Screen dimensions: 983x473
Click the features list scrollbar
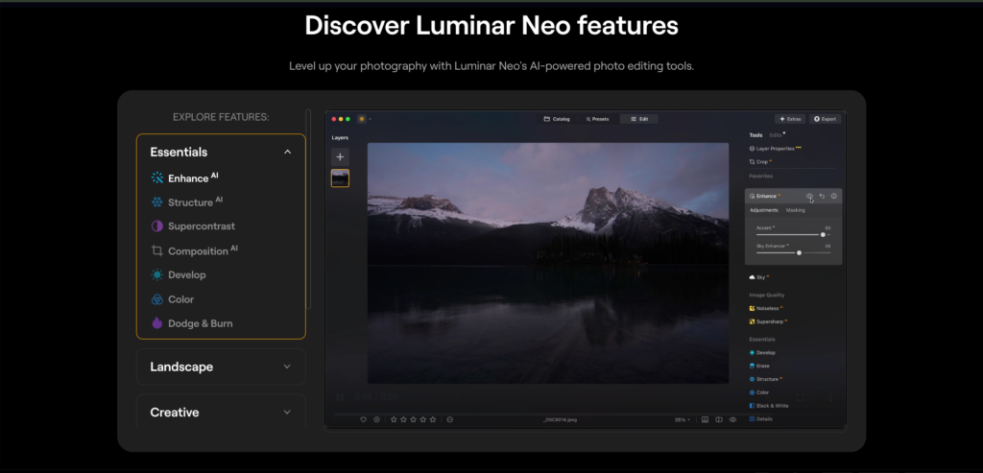[x=308, y=209]
